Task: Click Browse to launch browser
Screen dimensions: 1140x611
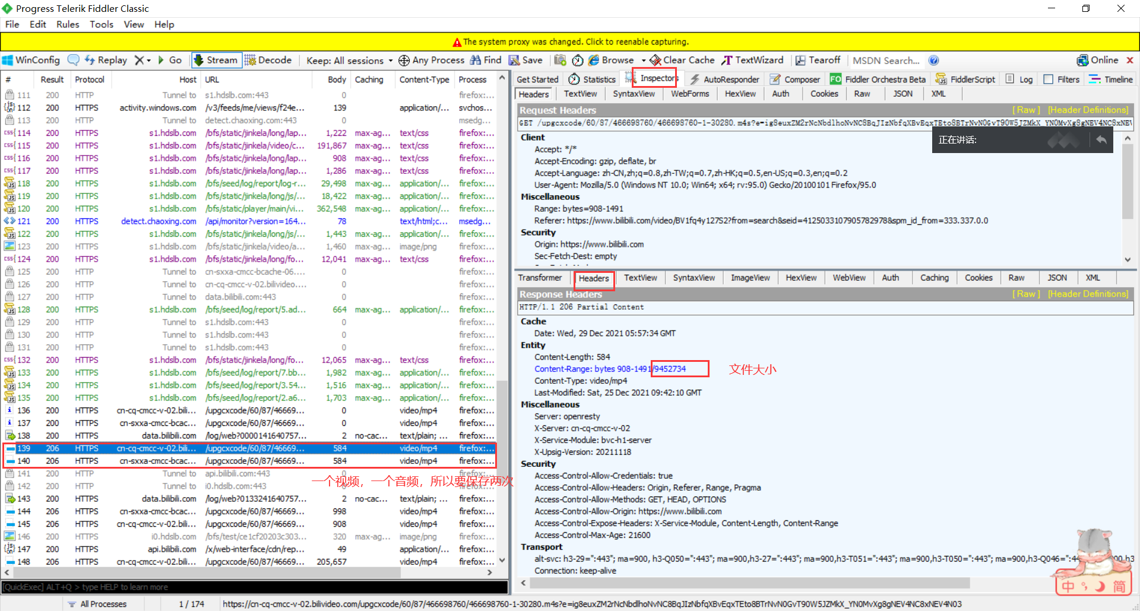Action: pos(611,60)
